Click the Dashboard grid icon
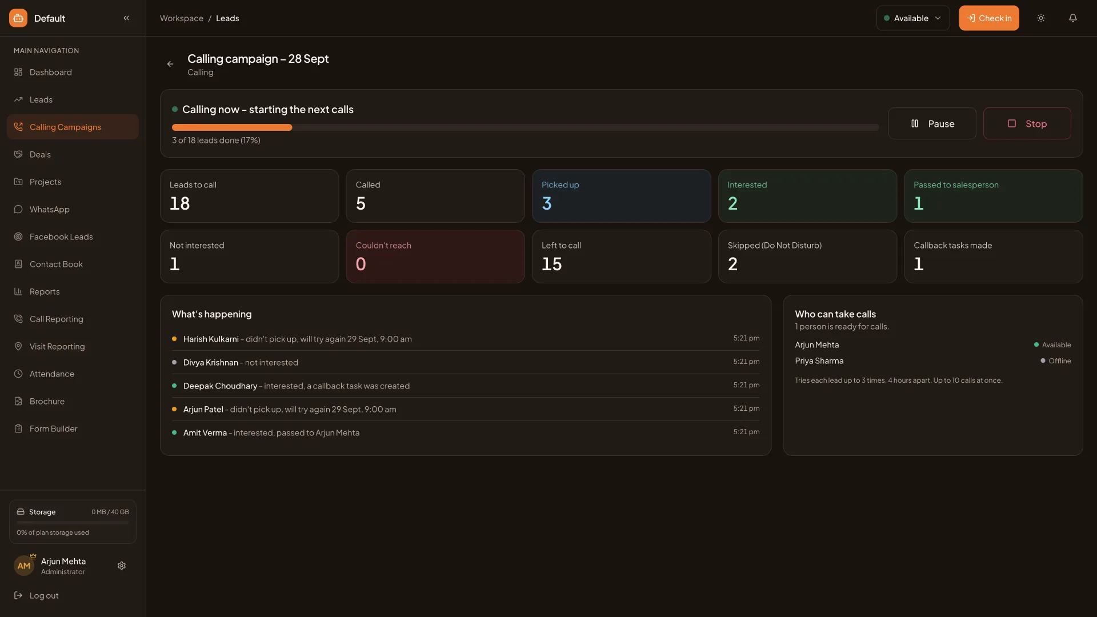 pyautogui.click(x=18, y=72)
